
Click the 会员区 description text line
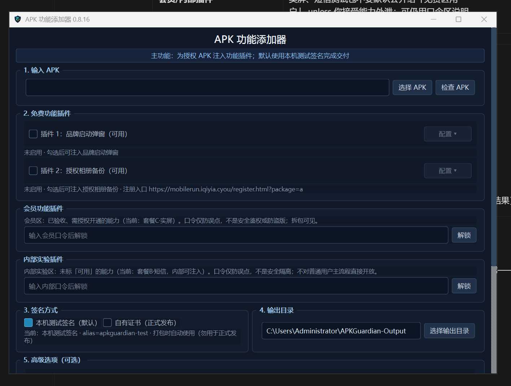pos(171,221)
